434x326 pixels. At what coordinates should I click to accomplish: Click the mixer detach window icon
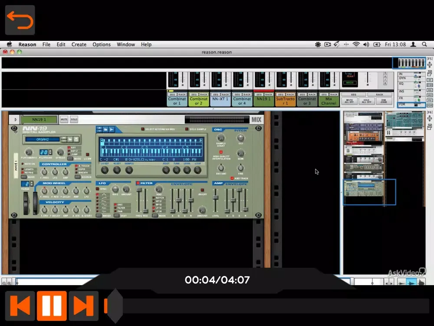pyautogui.click(x=430, y=73)
